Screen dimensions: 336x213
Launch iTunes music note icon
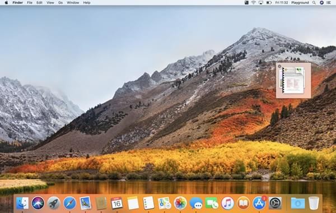tap(227, 203)
